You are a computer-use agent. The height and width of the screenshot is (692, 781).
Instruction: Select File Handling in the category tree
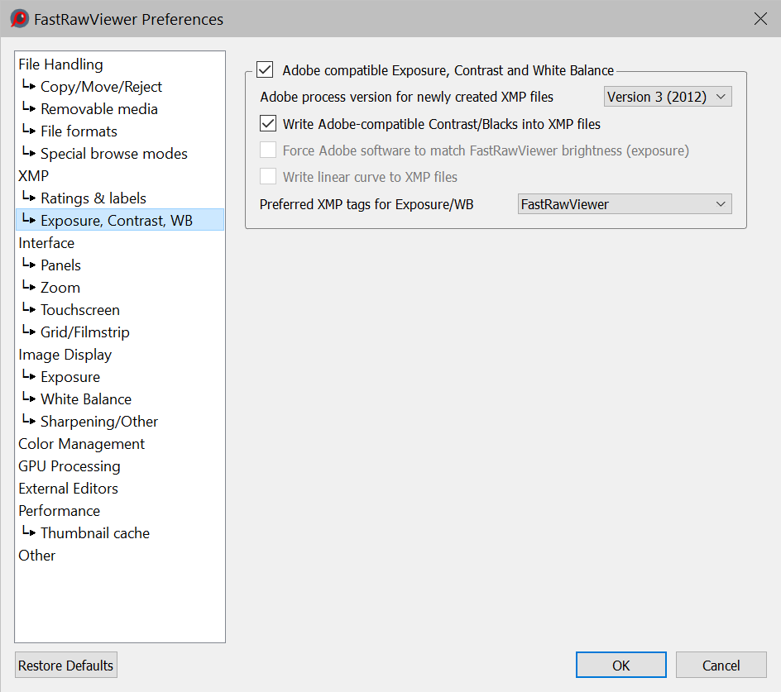(60, 64)
